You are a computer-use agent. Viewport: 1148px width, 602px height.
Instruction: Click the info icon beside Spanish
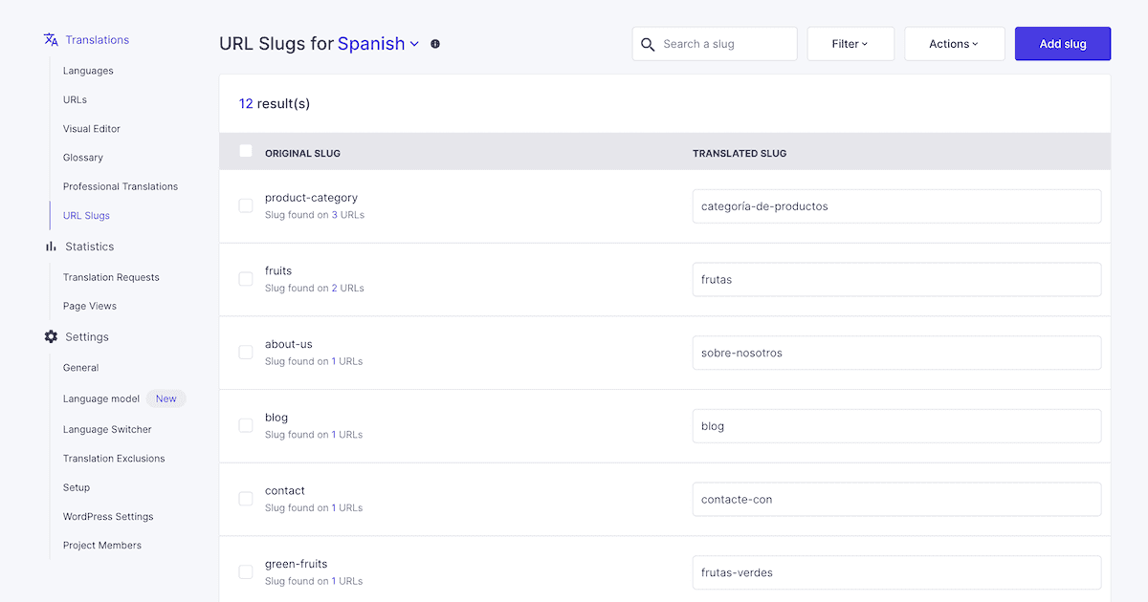[435, 44]
